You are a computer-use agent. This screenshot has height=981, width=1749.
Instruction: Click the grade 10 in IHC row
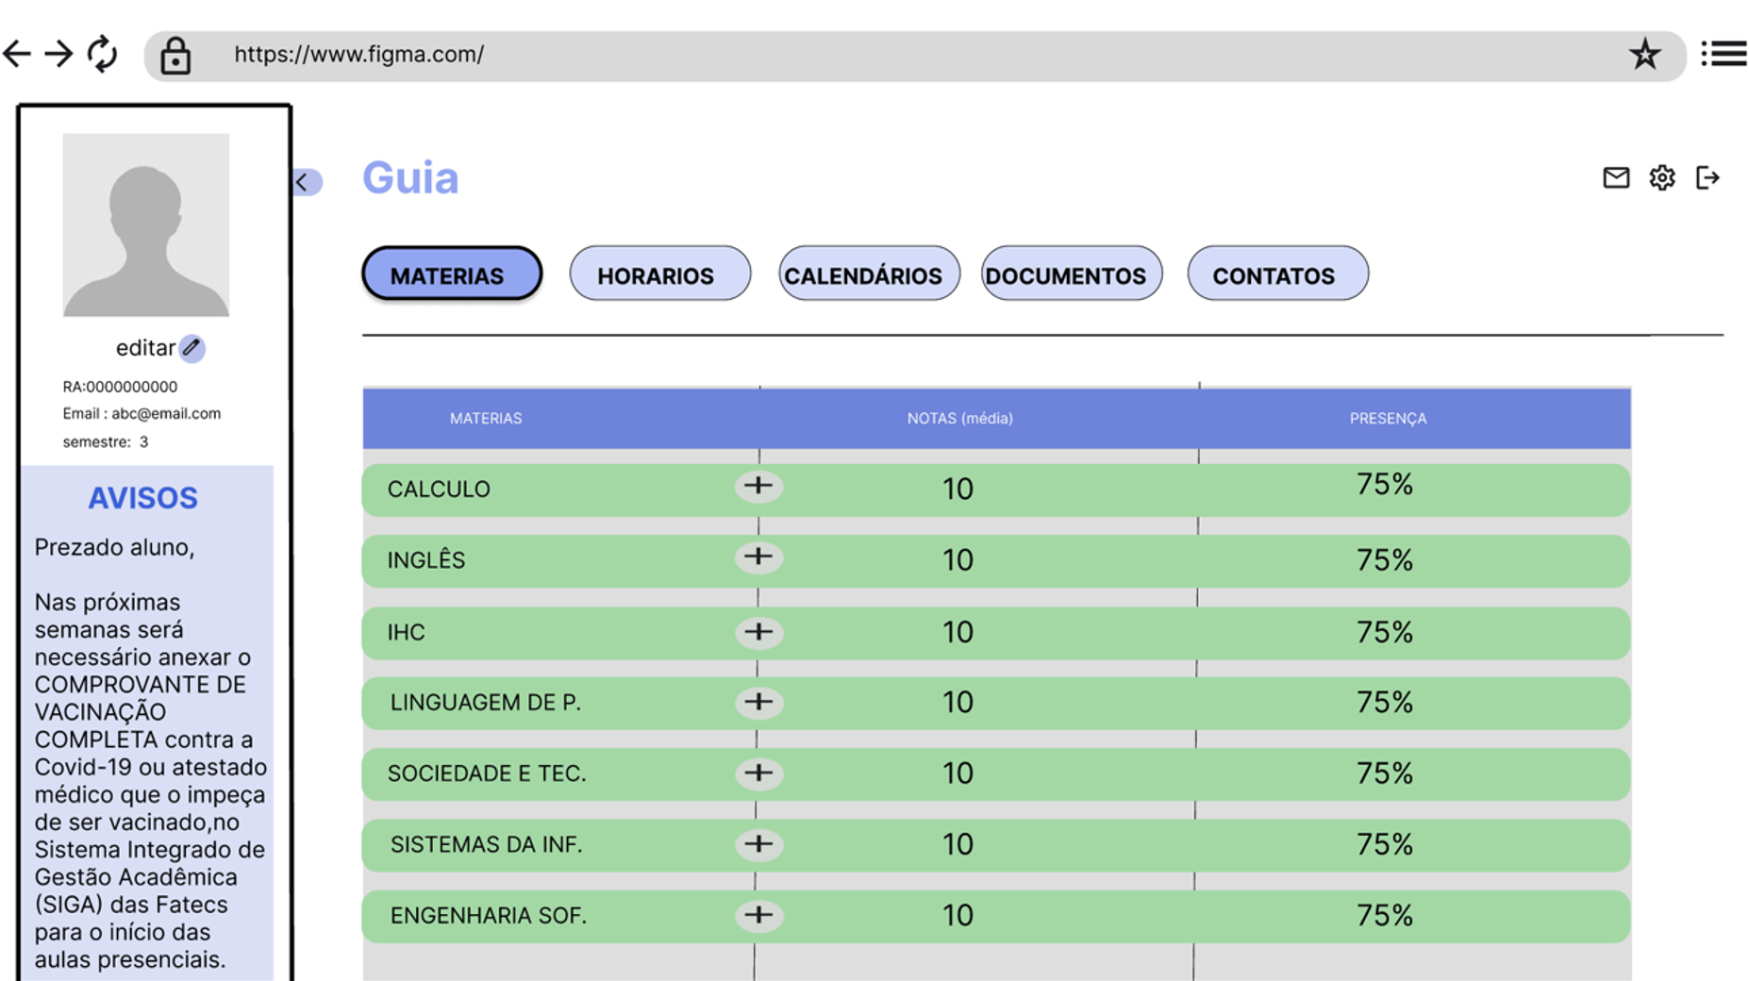pyautogui.click(x=958, y=632)
